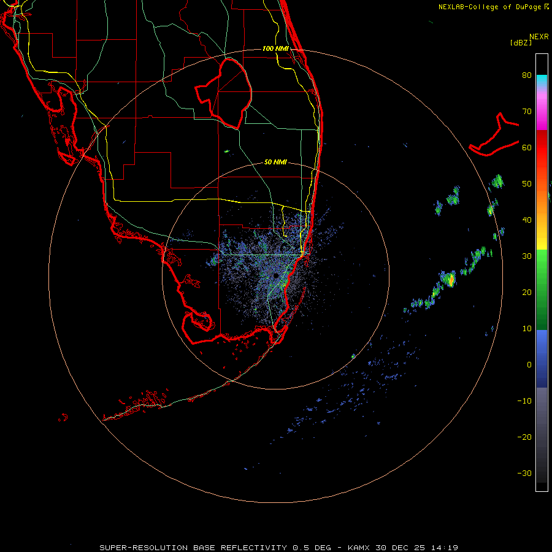Click the 100 NMI range ring label
Viewport: 552px width, 552px height.
tap(275, 48)
